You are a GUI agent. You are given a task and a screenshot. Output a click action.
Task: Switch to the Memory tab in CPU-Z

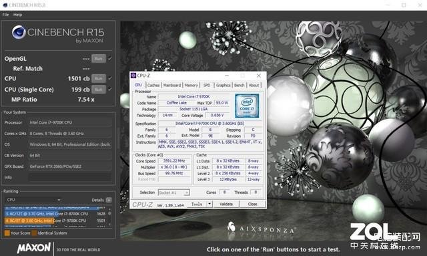pyautogui.click(x=191, y=86)
